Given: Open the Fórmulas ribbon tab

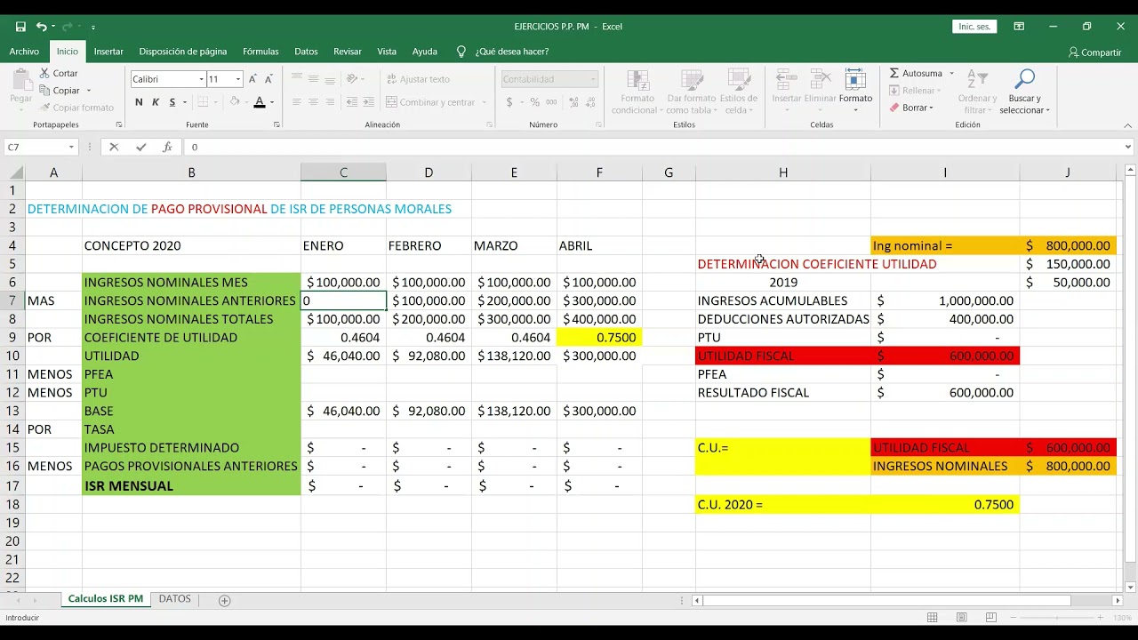Looking at the screenshot, I should (x=260, y=52).
